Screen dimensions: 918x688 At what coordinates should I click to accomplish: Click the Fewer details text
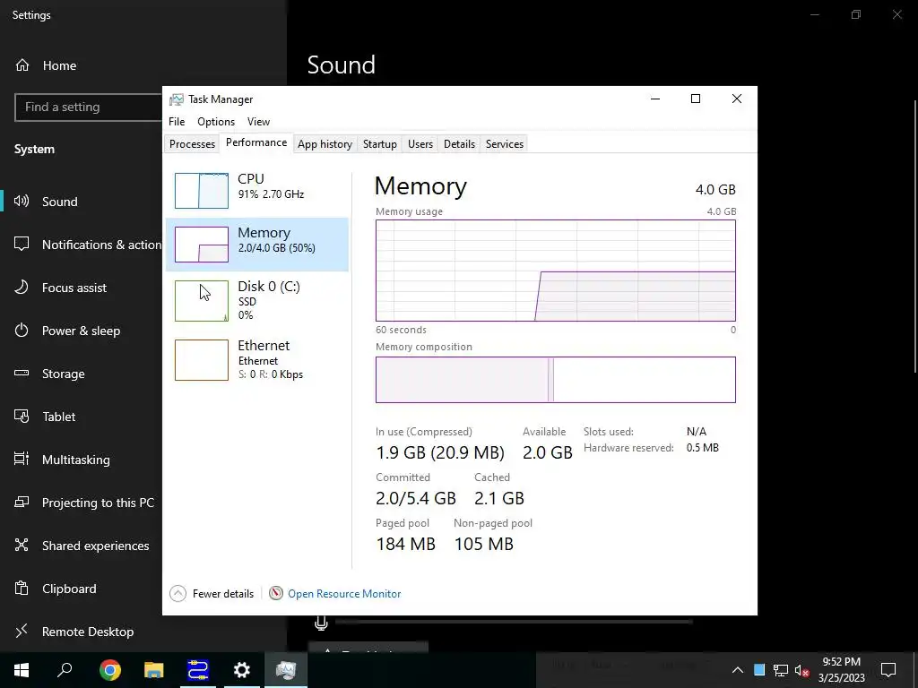[x=223, y=594]
